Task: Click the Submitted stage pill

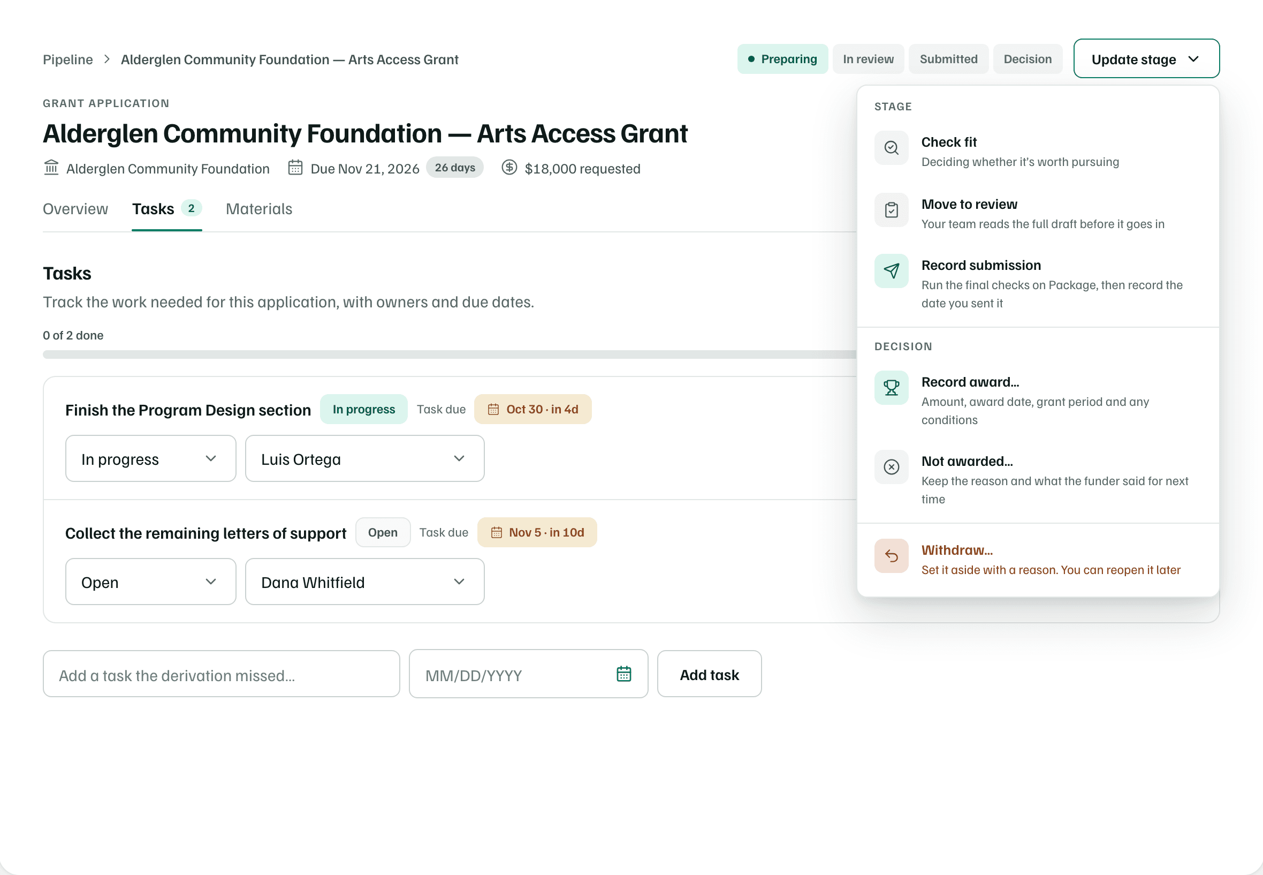Action: click(948, 59)
